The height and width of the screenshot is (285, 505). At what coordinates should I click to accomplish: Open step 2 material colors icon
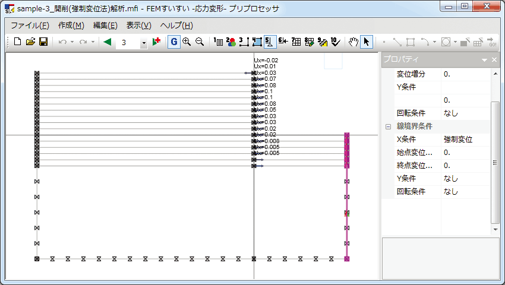(x=231, y=42)
